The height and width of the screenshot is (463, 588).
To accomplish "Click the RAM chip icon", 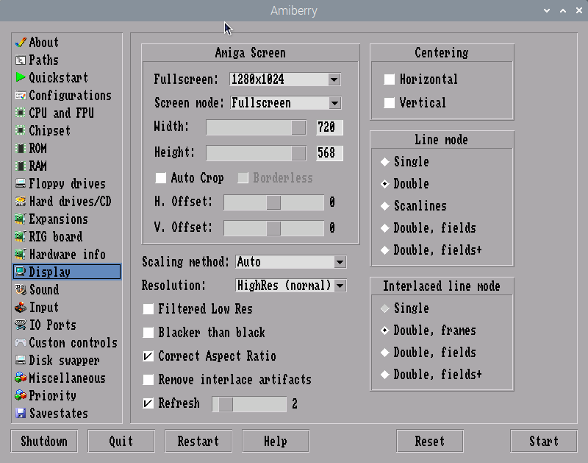I will coord(21,166).
